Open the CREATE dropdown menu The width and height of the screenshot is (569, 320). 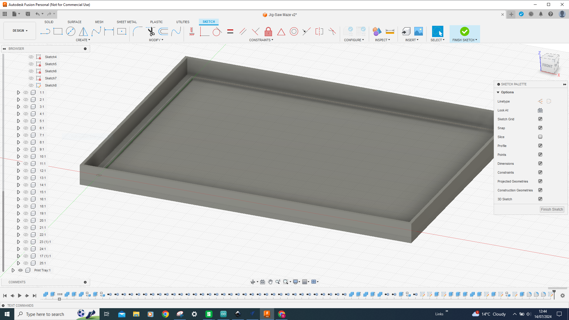point(83,40)
